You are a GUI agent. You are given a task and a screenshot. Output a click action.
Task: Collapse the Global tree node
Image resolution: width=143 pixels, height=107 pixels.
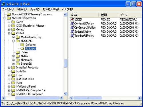(9, 33)
